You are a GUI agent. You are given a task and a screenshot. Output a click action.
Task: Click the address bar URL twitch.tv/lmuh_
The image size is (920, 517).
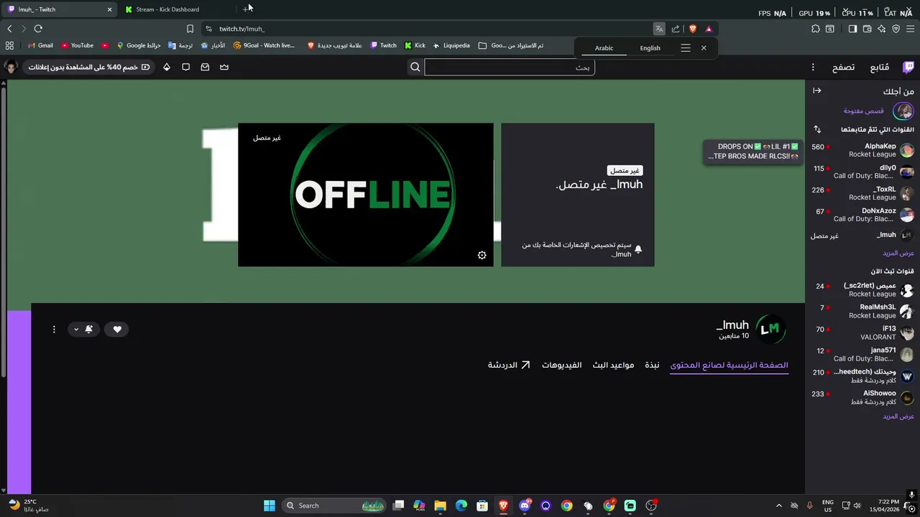pos(242,29)
